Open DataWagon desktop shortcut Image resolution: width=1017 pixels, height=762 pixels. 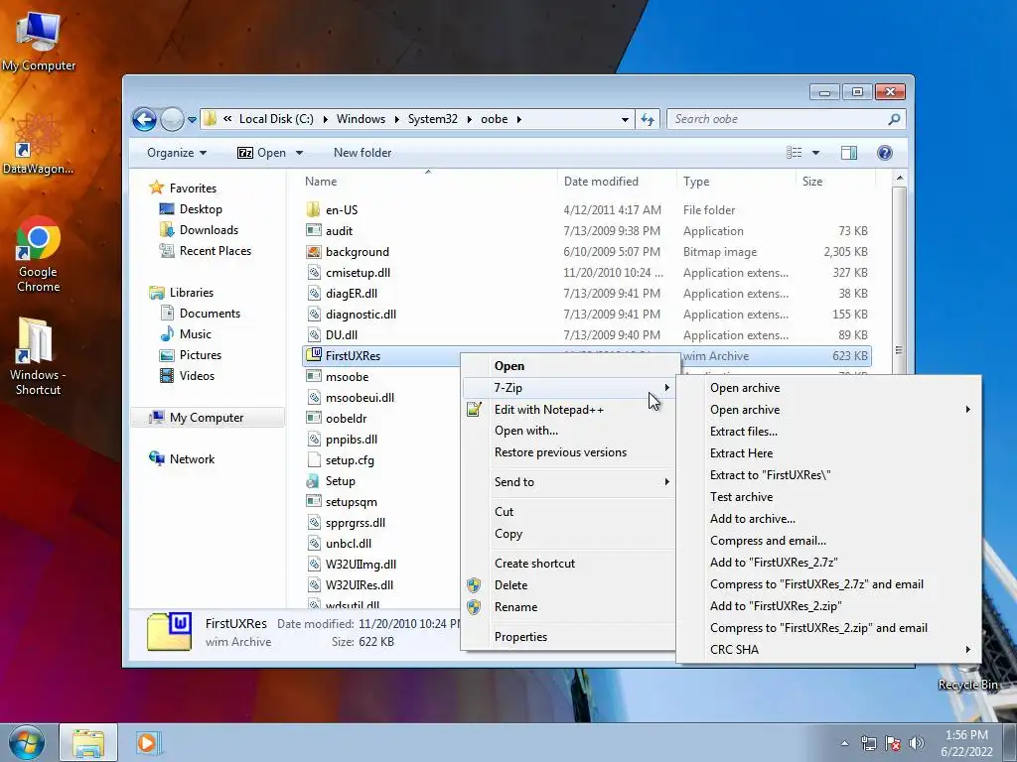(x=38, y=144)
